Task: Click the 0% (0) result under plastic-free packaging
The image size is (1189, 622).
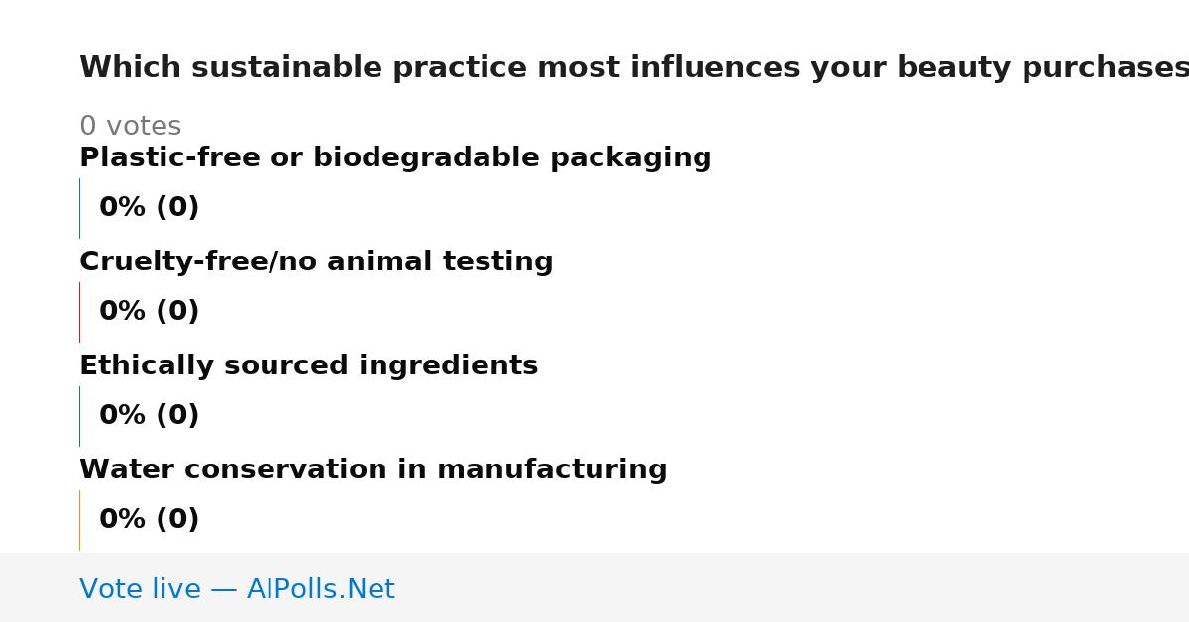Action: click(x=149, y=208)
